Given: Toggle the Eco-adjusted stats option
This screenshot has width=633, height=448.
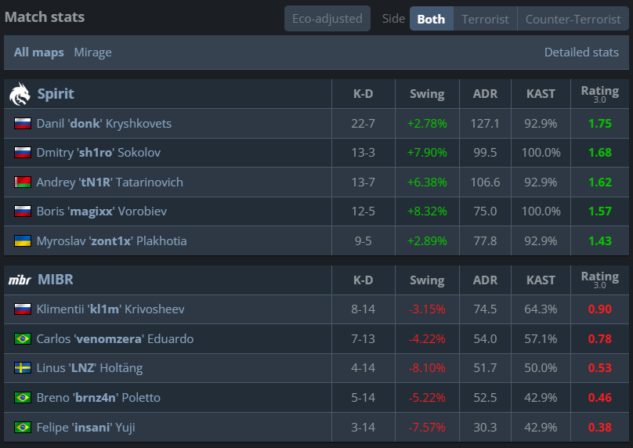Looking at the screenshot, I should tap(327, 19).
